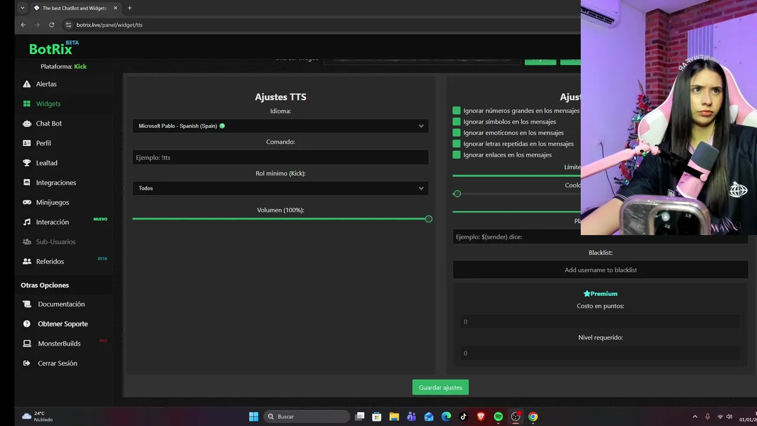
Task: Go back in browser history
Action: [23, 25]
